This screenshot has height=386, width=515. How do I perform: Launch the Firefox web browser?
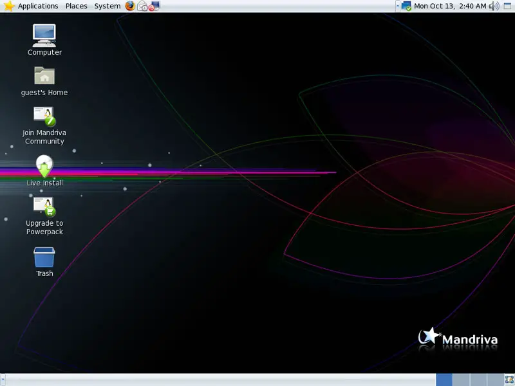click(130, 6)
